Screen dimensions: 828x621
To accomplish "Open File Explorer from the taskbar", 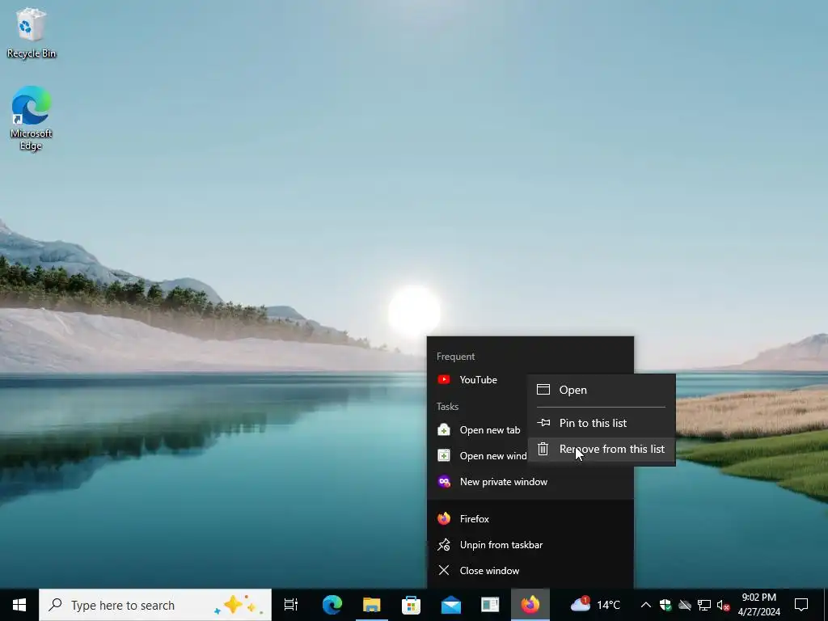I will [372, 605].
